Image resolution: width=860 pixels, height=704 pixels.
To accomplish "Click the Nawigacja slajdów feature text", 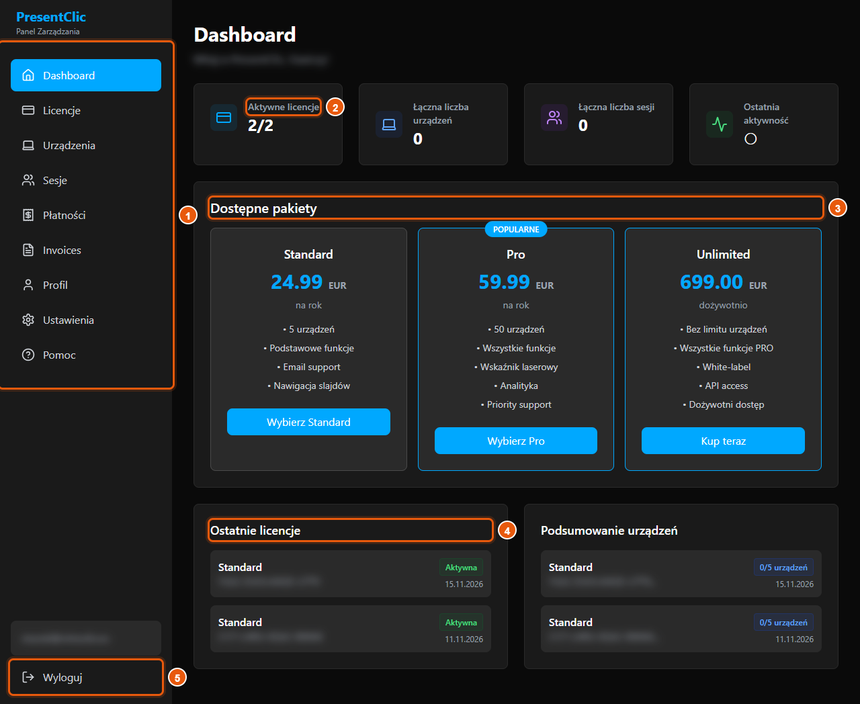I will pyautogui.click(x=309, y=386).
